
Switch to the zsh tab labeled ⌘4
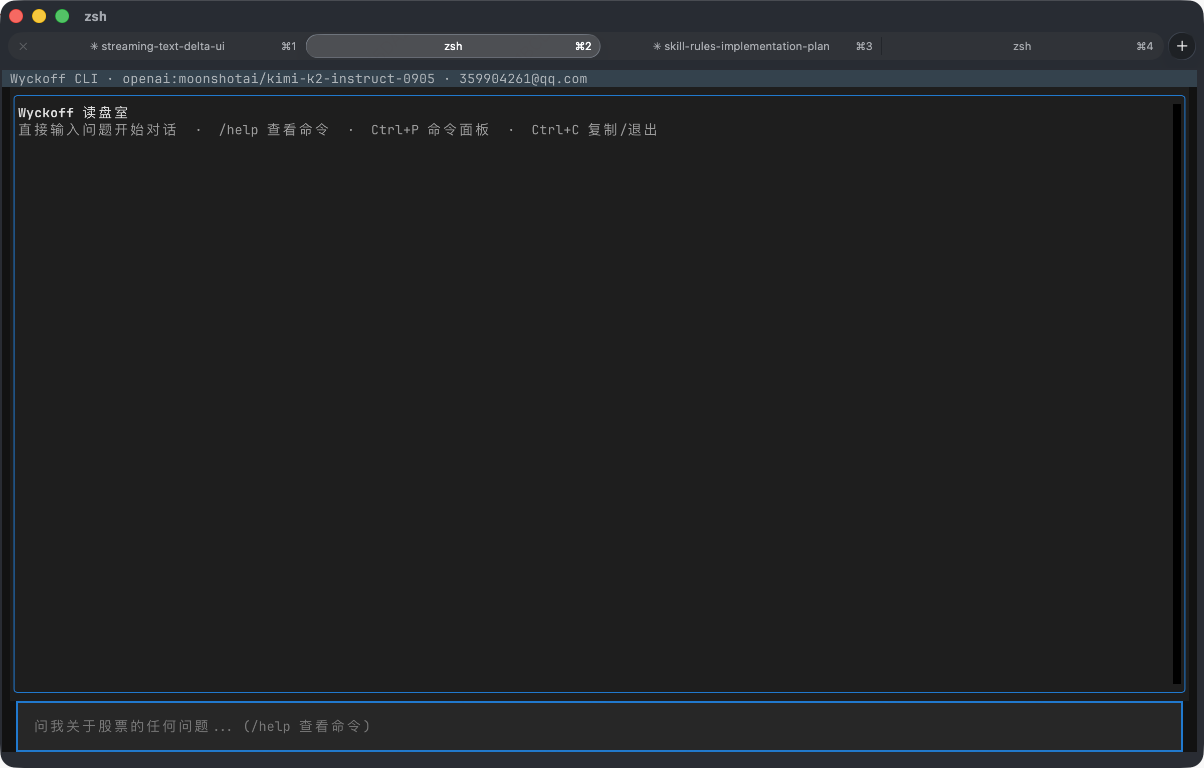[x=1022, y=46]
